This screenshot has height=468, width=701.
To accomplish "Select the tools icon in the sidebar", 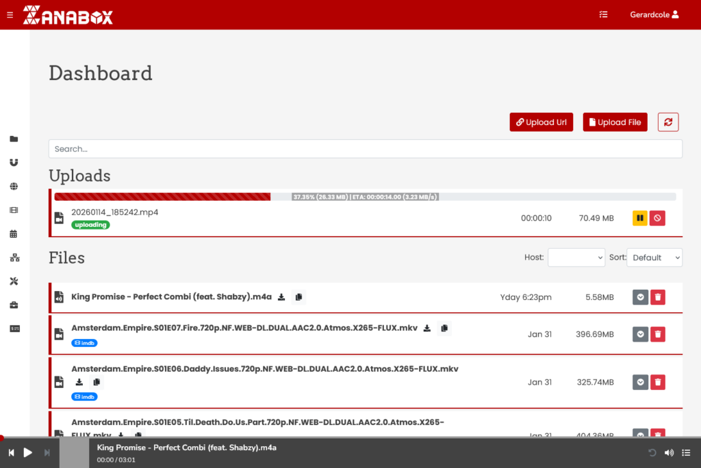I will click(x=14, y=281).
